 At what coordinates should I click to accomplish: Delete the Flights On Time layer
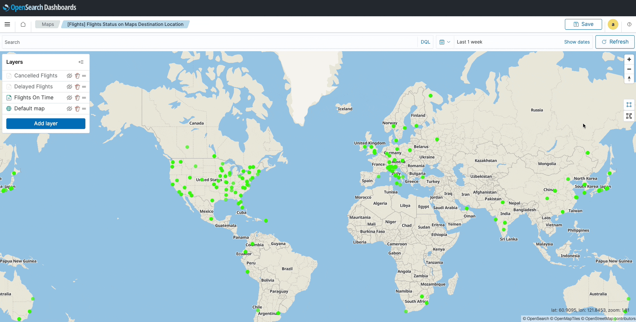pyautogui.click(x=77, y=98)
